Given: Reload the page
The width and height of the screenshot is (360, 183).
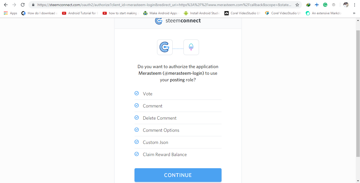Looking at the screenshot, I should pyautogui.click(x=23, y=5).
